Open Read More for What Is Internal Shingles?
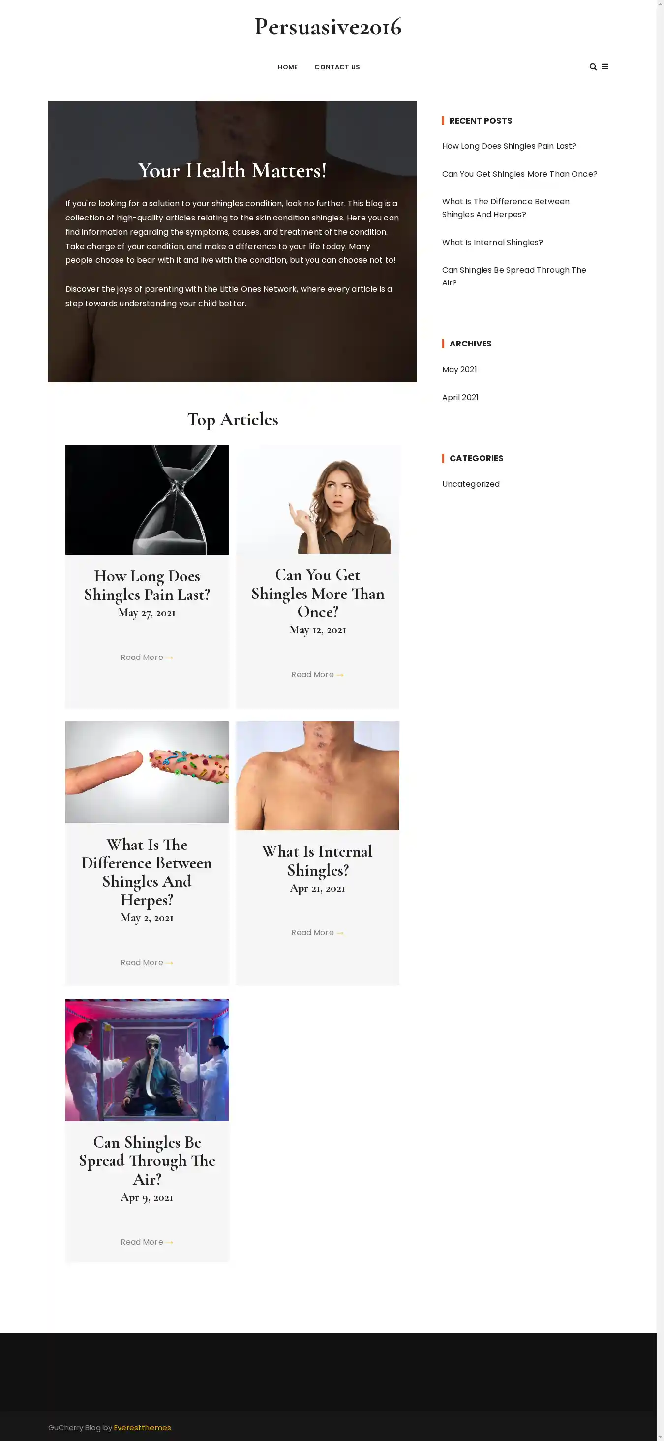 pyautogui.click(x=312, y=933)
